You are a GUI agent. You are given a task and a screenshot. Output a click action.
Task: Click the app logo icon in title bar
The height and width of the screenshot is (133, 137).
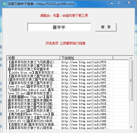(4, 4)
